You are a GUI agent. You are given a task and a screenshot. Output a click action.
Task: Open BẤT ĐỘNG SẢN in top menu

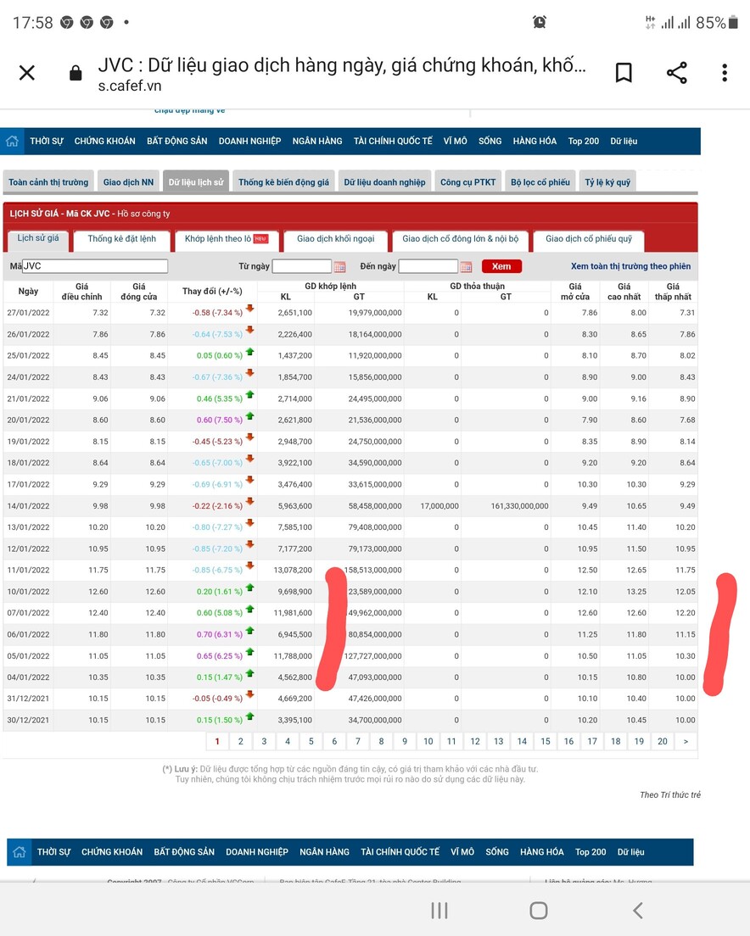(176, 141)
